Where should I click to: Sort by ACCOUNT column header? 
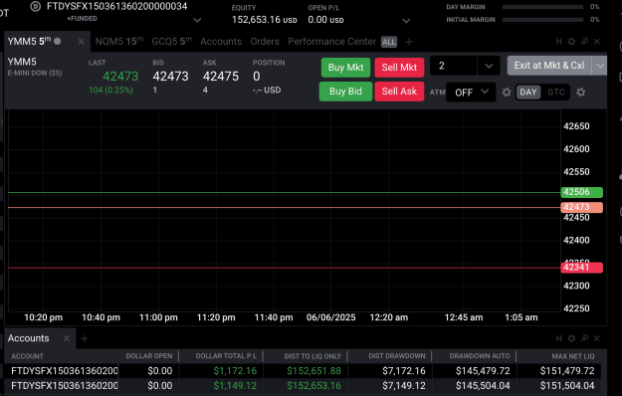(x=27, y=356)
